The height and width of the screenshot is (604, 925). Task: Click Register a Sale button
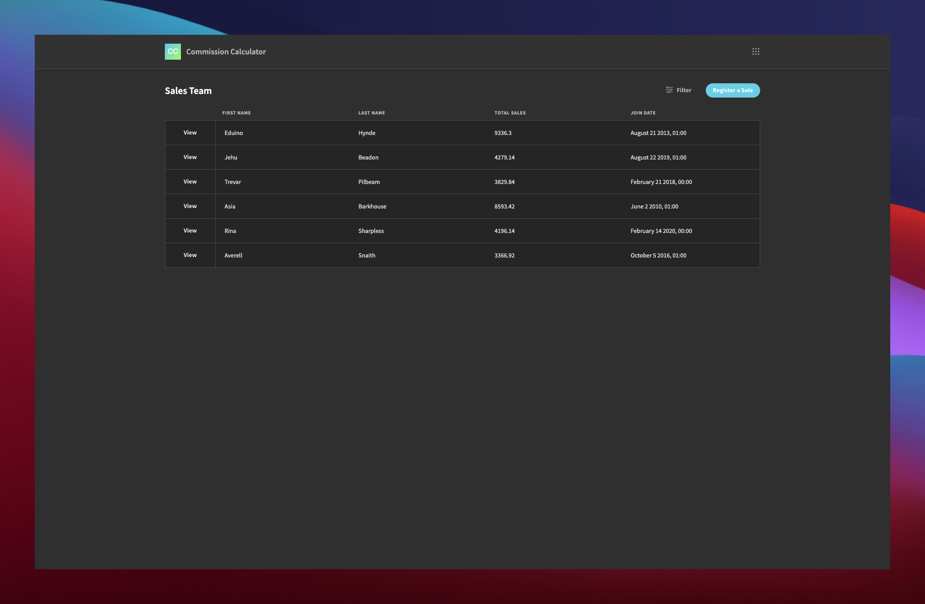pyautogui.click(x=732, y=90)
